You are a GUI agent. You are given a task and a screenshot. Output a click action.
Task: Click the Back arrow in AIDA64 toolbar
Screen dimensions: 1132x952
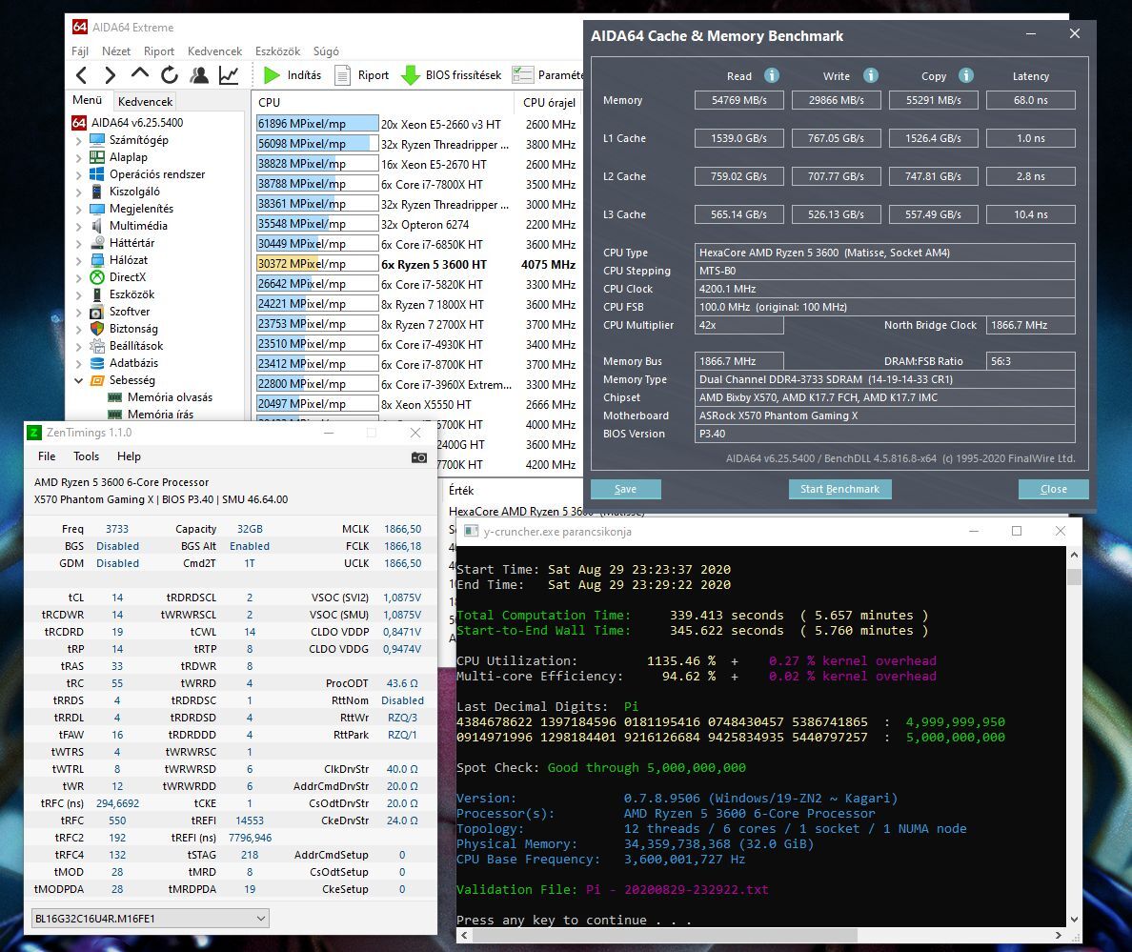pos(82,75)
